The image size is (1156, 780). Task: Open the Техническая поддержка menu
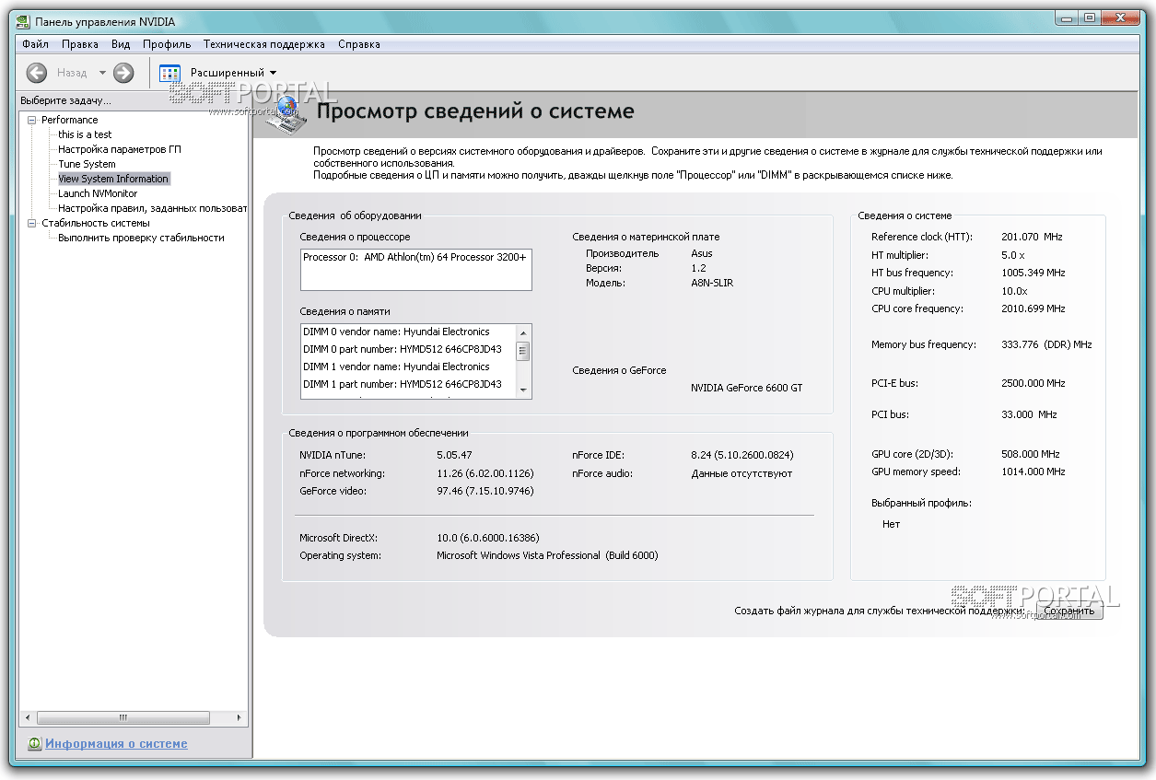tap(264, 44)
